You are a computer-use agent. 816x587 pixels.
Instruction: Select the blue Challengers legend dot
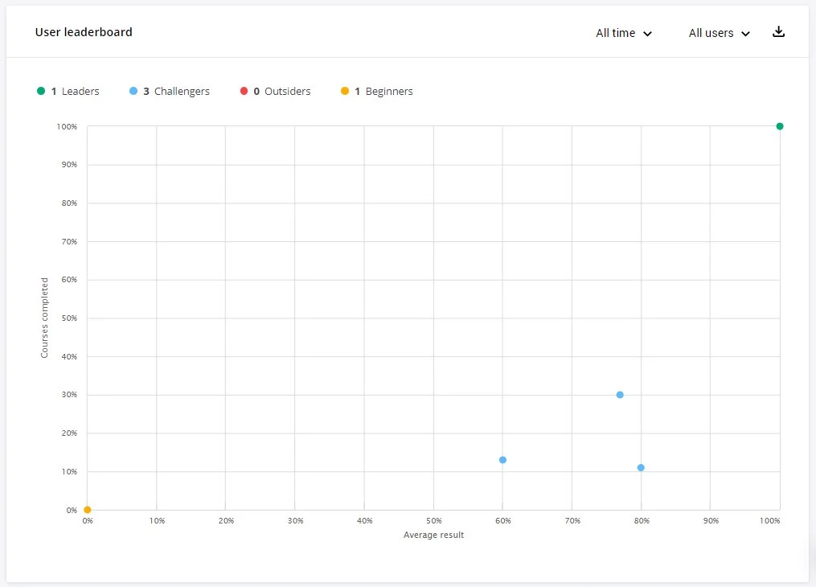coord(133,91)
